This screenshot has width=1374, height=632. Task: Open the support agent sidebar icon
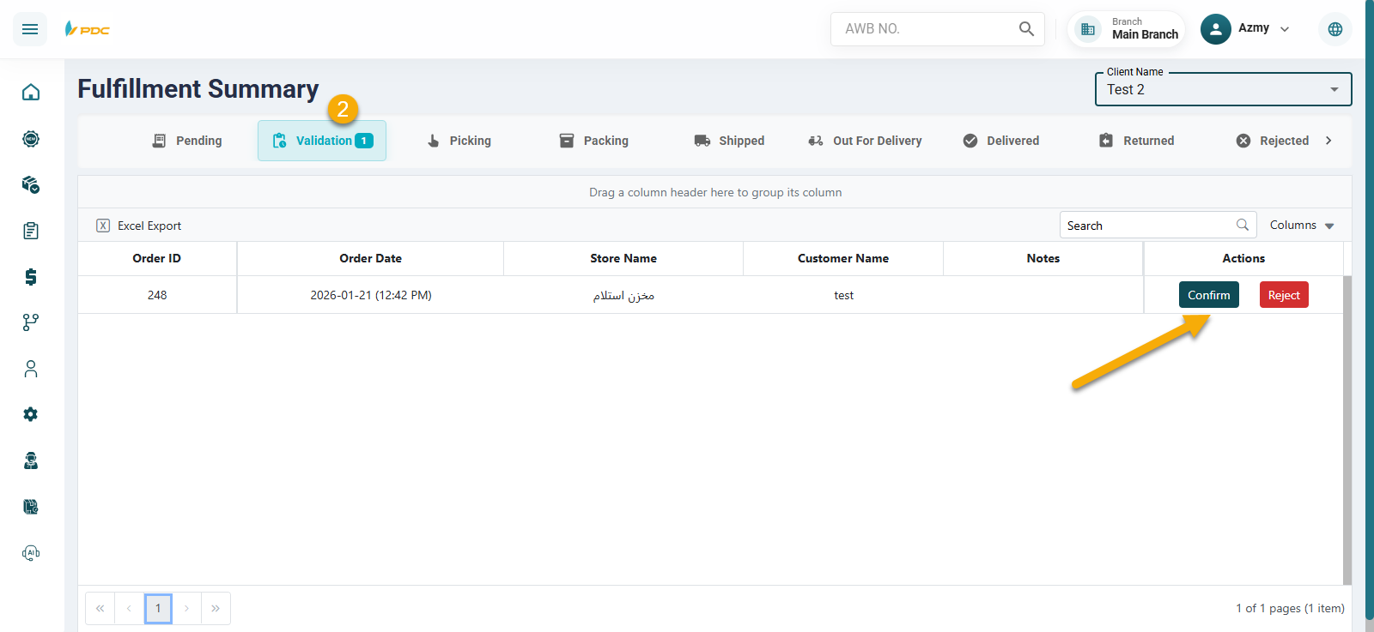click(31, 460)
